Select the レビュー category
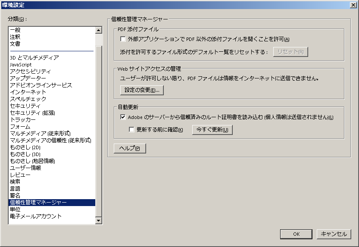The width and height of the screenshot is (359, 247). (52, 175)
